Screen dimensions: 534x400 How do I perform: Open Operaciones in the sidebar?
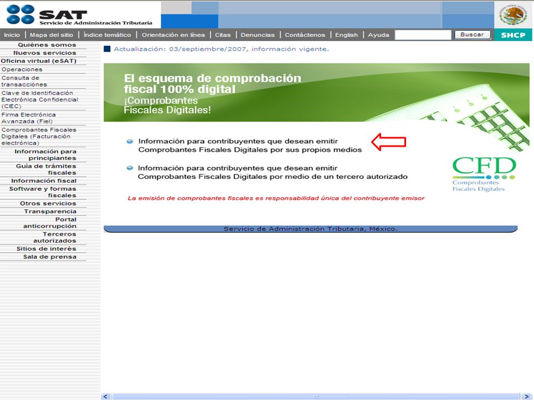click(x=22, y=69)
